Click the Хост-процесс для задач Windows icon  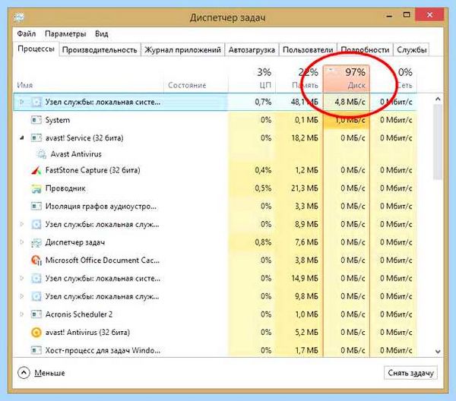(x=36, y=350)
